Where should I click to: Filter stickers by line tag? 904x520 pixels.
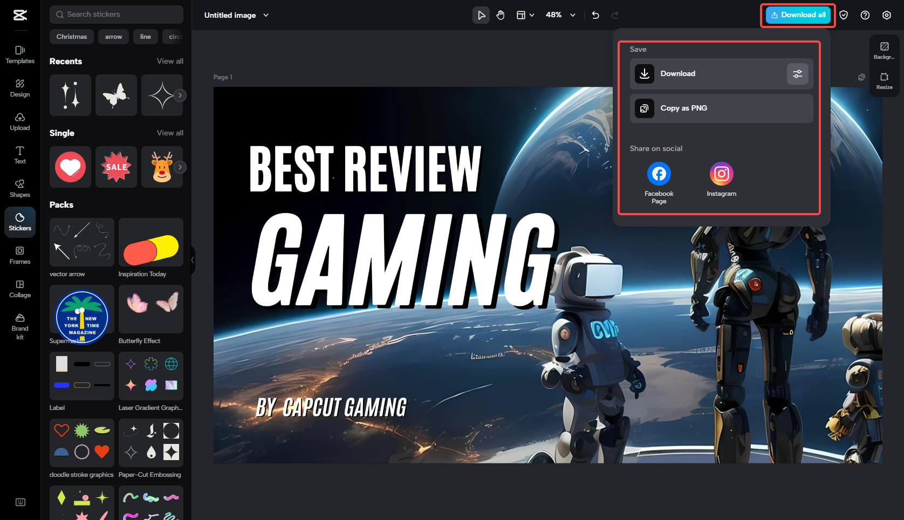(x=146, y=37)
